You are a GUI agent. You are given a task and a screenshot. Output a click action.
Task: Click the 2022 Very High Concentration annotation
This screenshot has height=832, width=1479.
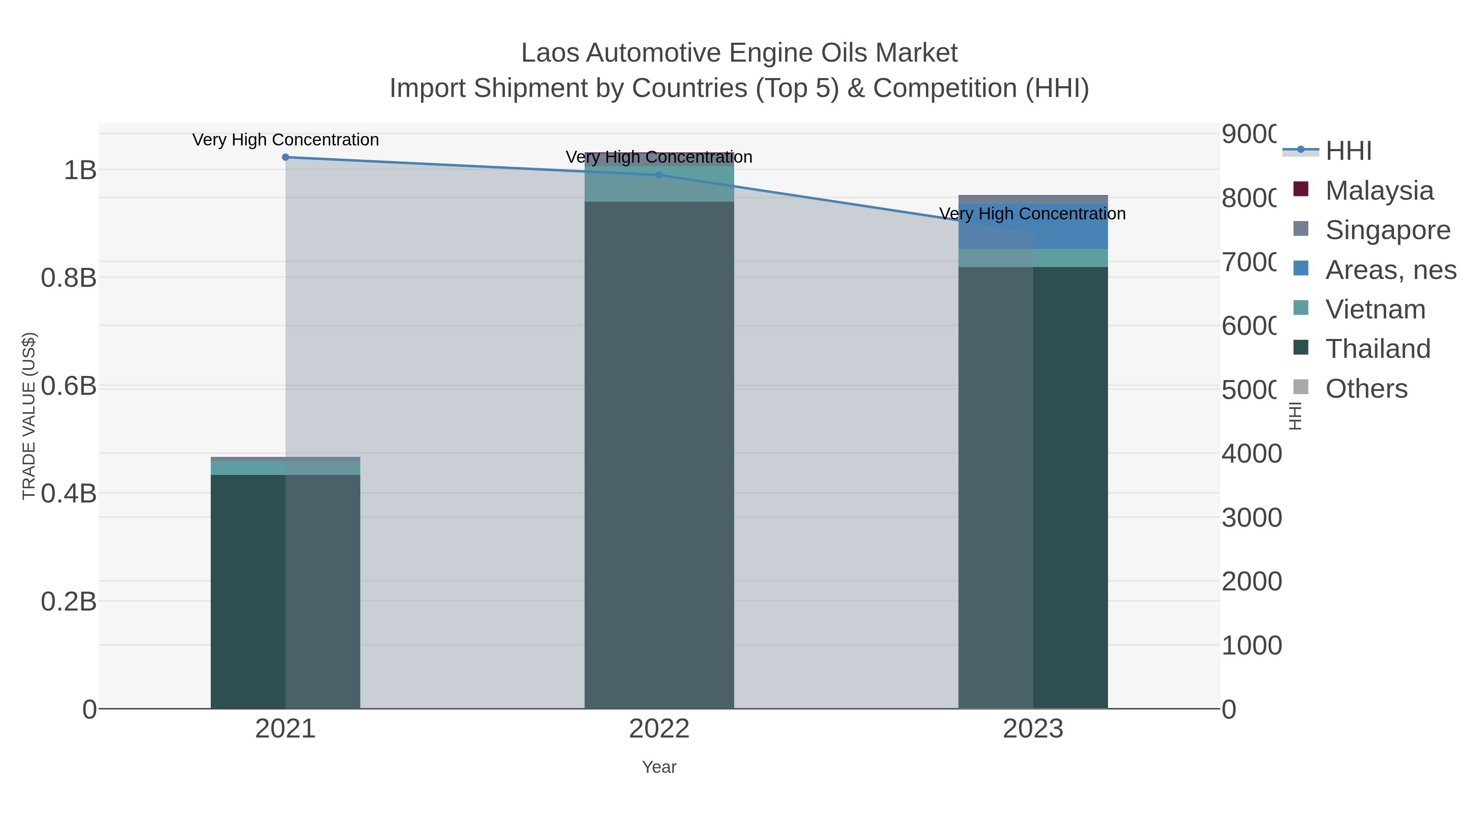[659, 157]
